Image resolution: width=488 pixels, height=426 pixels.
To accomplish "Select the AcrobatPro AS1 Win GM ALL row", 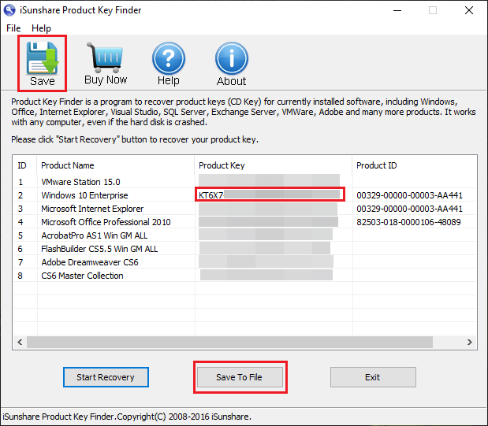I will tap(244, 235).
